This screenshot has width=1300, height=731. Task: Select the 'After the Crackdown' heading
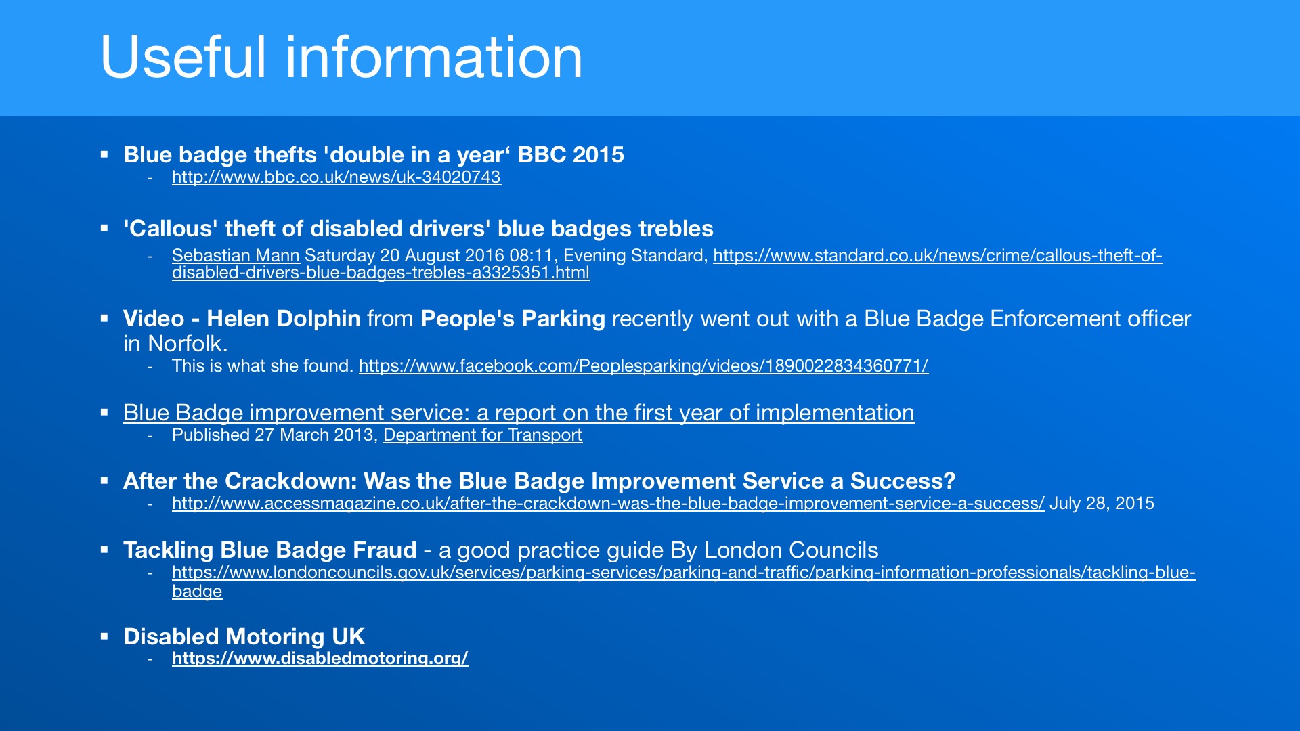540,481
